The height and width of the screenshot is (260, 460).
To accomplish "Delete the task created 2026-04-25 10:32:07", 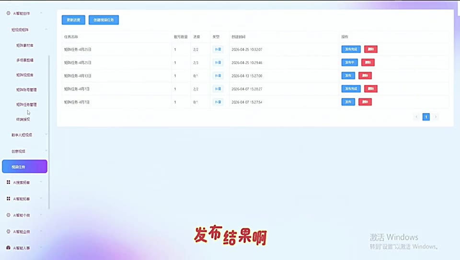I will tap(371, 49).
